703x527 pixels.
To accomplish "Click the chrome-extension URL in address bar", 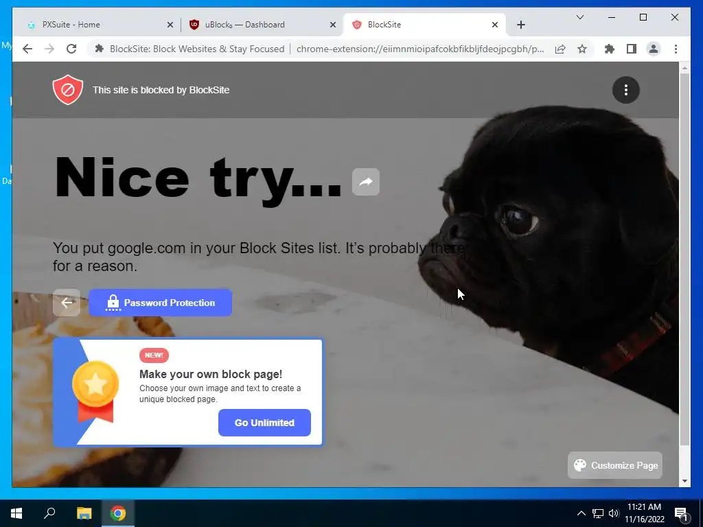I will coord(420,49).
